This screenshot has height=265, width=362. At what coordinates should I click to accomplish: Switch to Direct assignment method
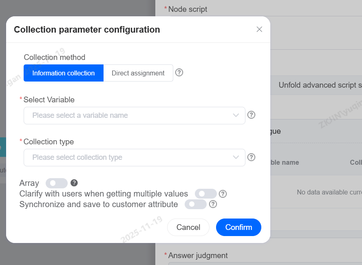(x=138, y=73)
